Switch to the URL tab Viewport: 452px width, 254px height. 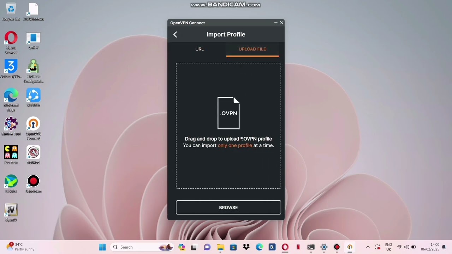point(200,49)
